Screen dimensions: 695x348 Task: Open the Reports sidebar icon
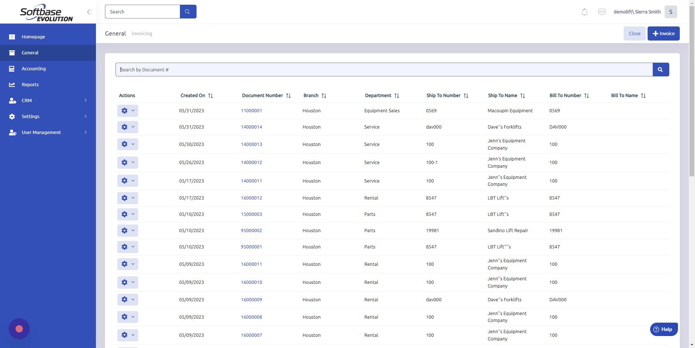click(x=12, y=84)
